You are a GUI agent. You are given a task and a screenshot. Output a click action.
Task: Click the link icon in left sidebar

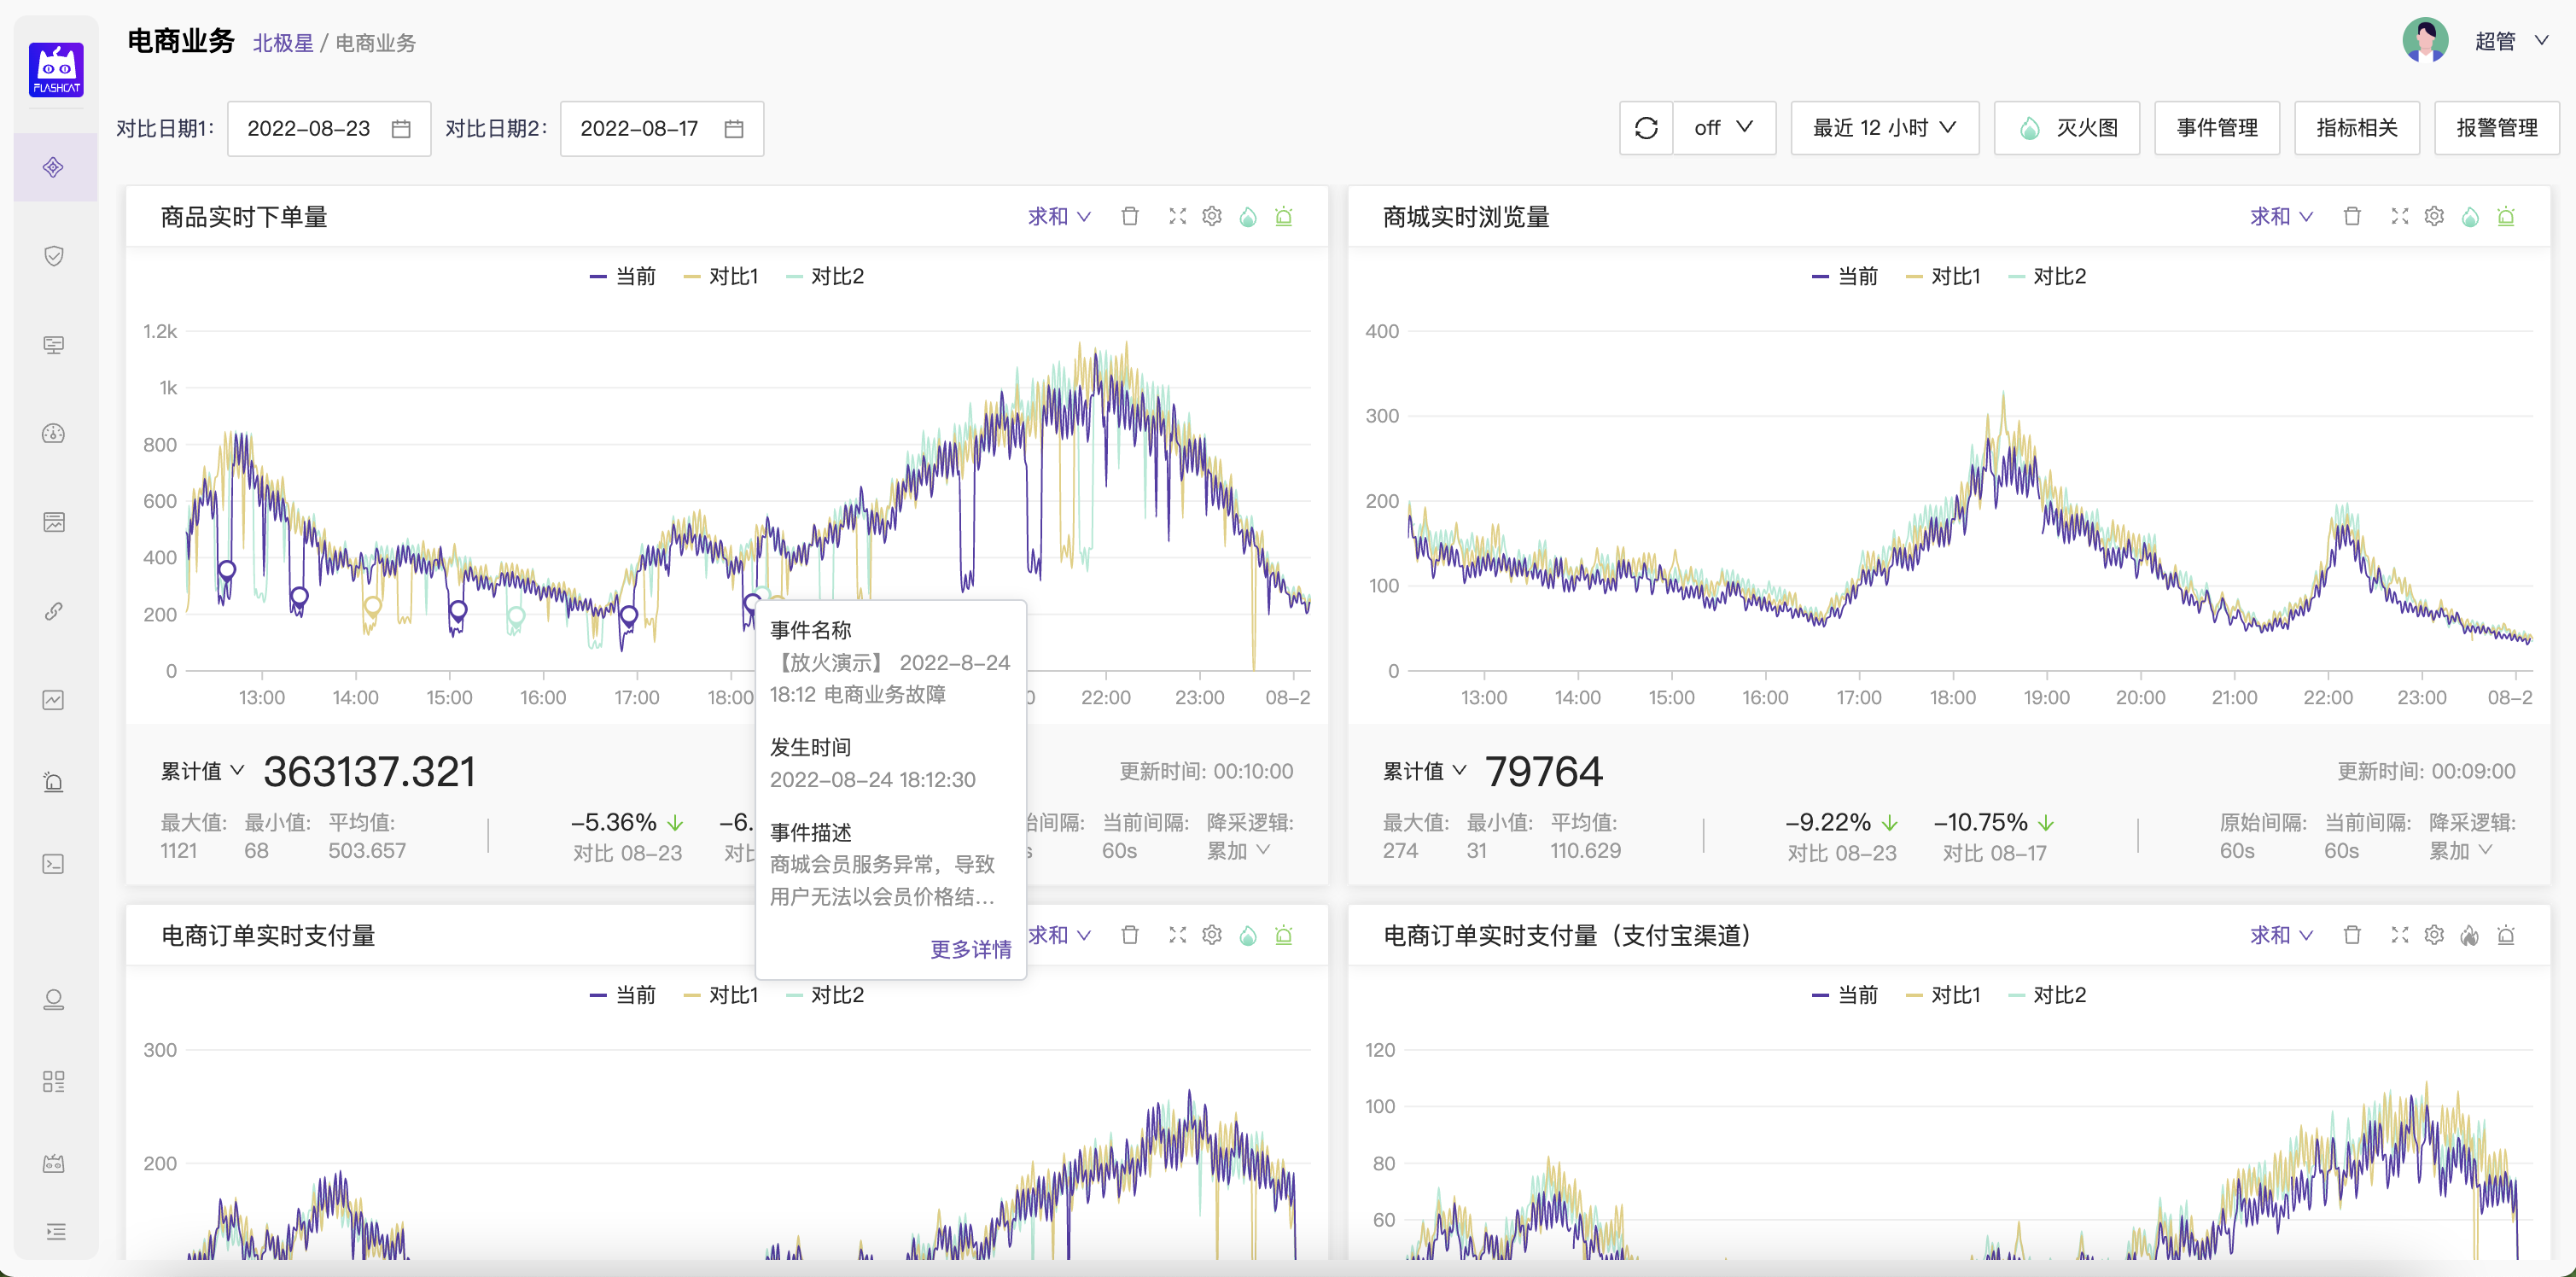pos(54,612)
